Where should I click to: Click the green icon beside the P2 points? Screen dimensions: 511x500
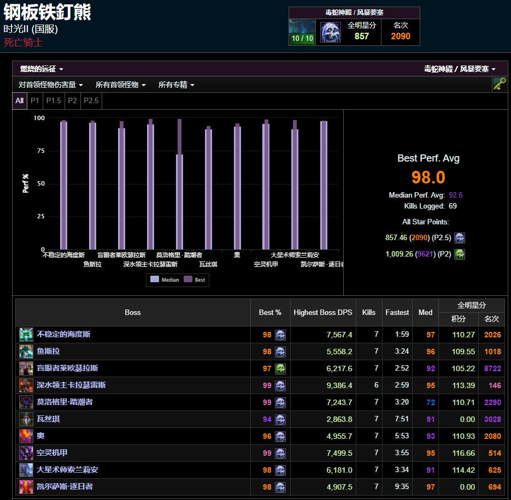pos(460,254)
